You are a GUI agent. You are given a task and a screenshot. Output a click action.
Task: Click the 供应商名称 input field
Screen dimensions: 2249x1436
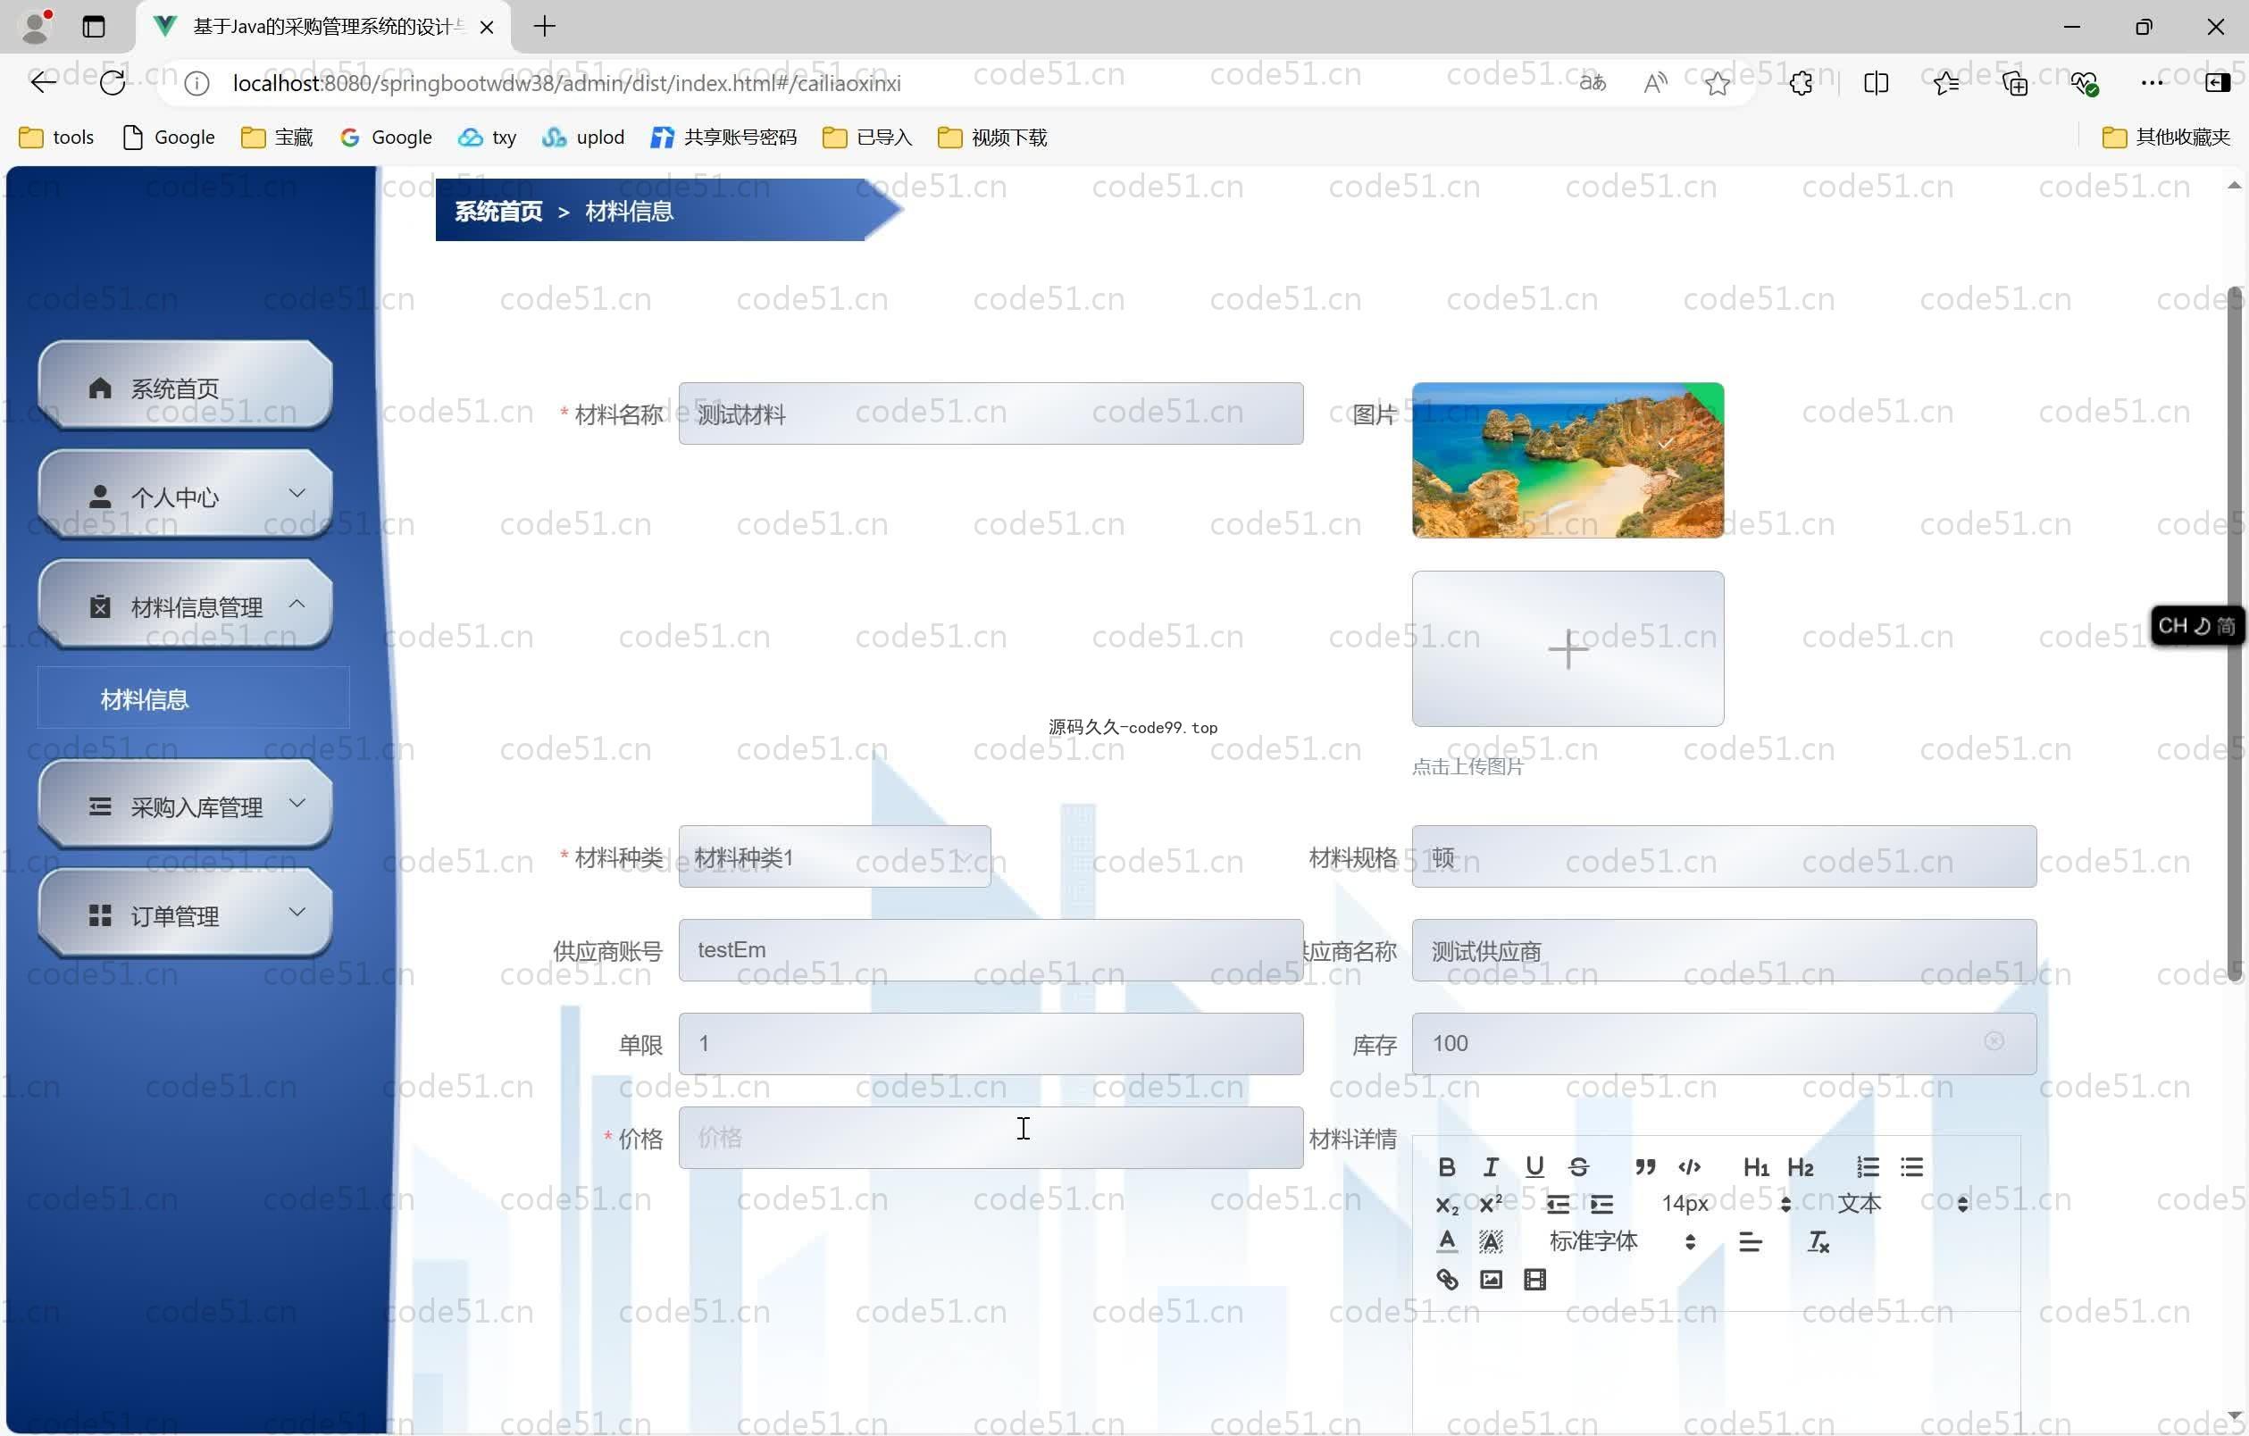click(1724, 950)
